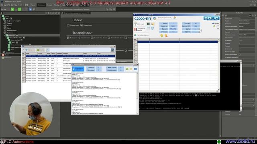
Task: Open Настройка опроса in the С2000-ПП window
Action: pyautogui.click(x=141, y=35)
